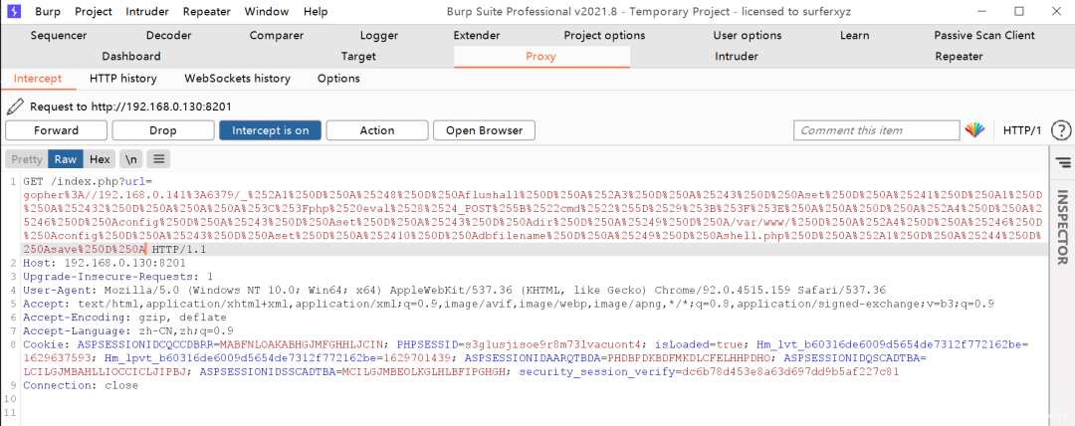Click the Accept-Language header line

pos(128,330)
